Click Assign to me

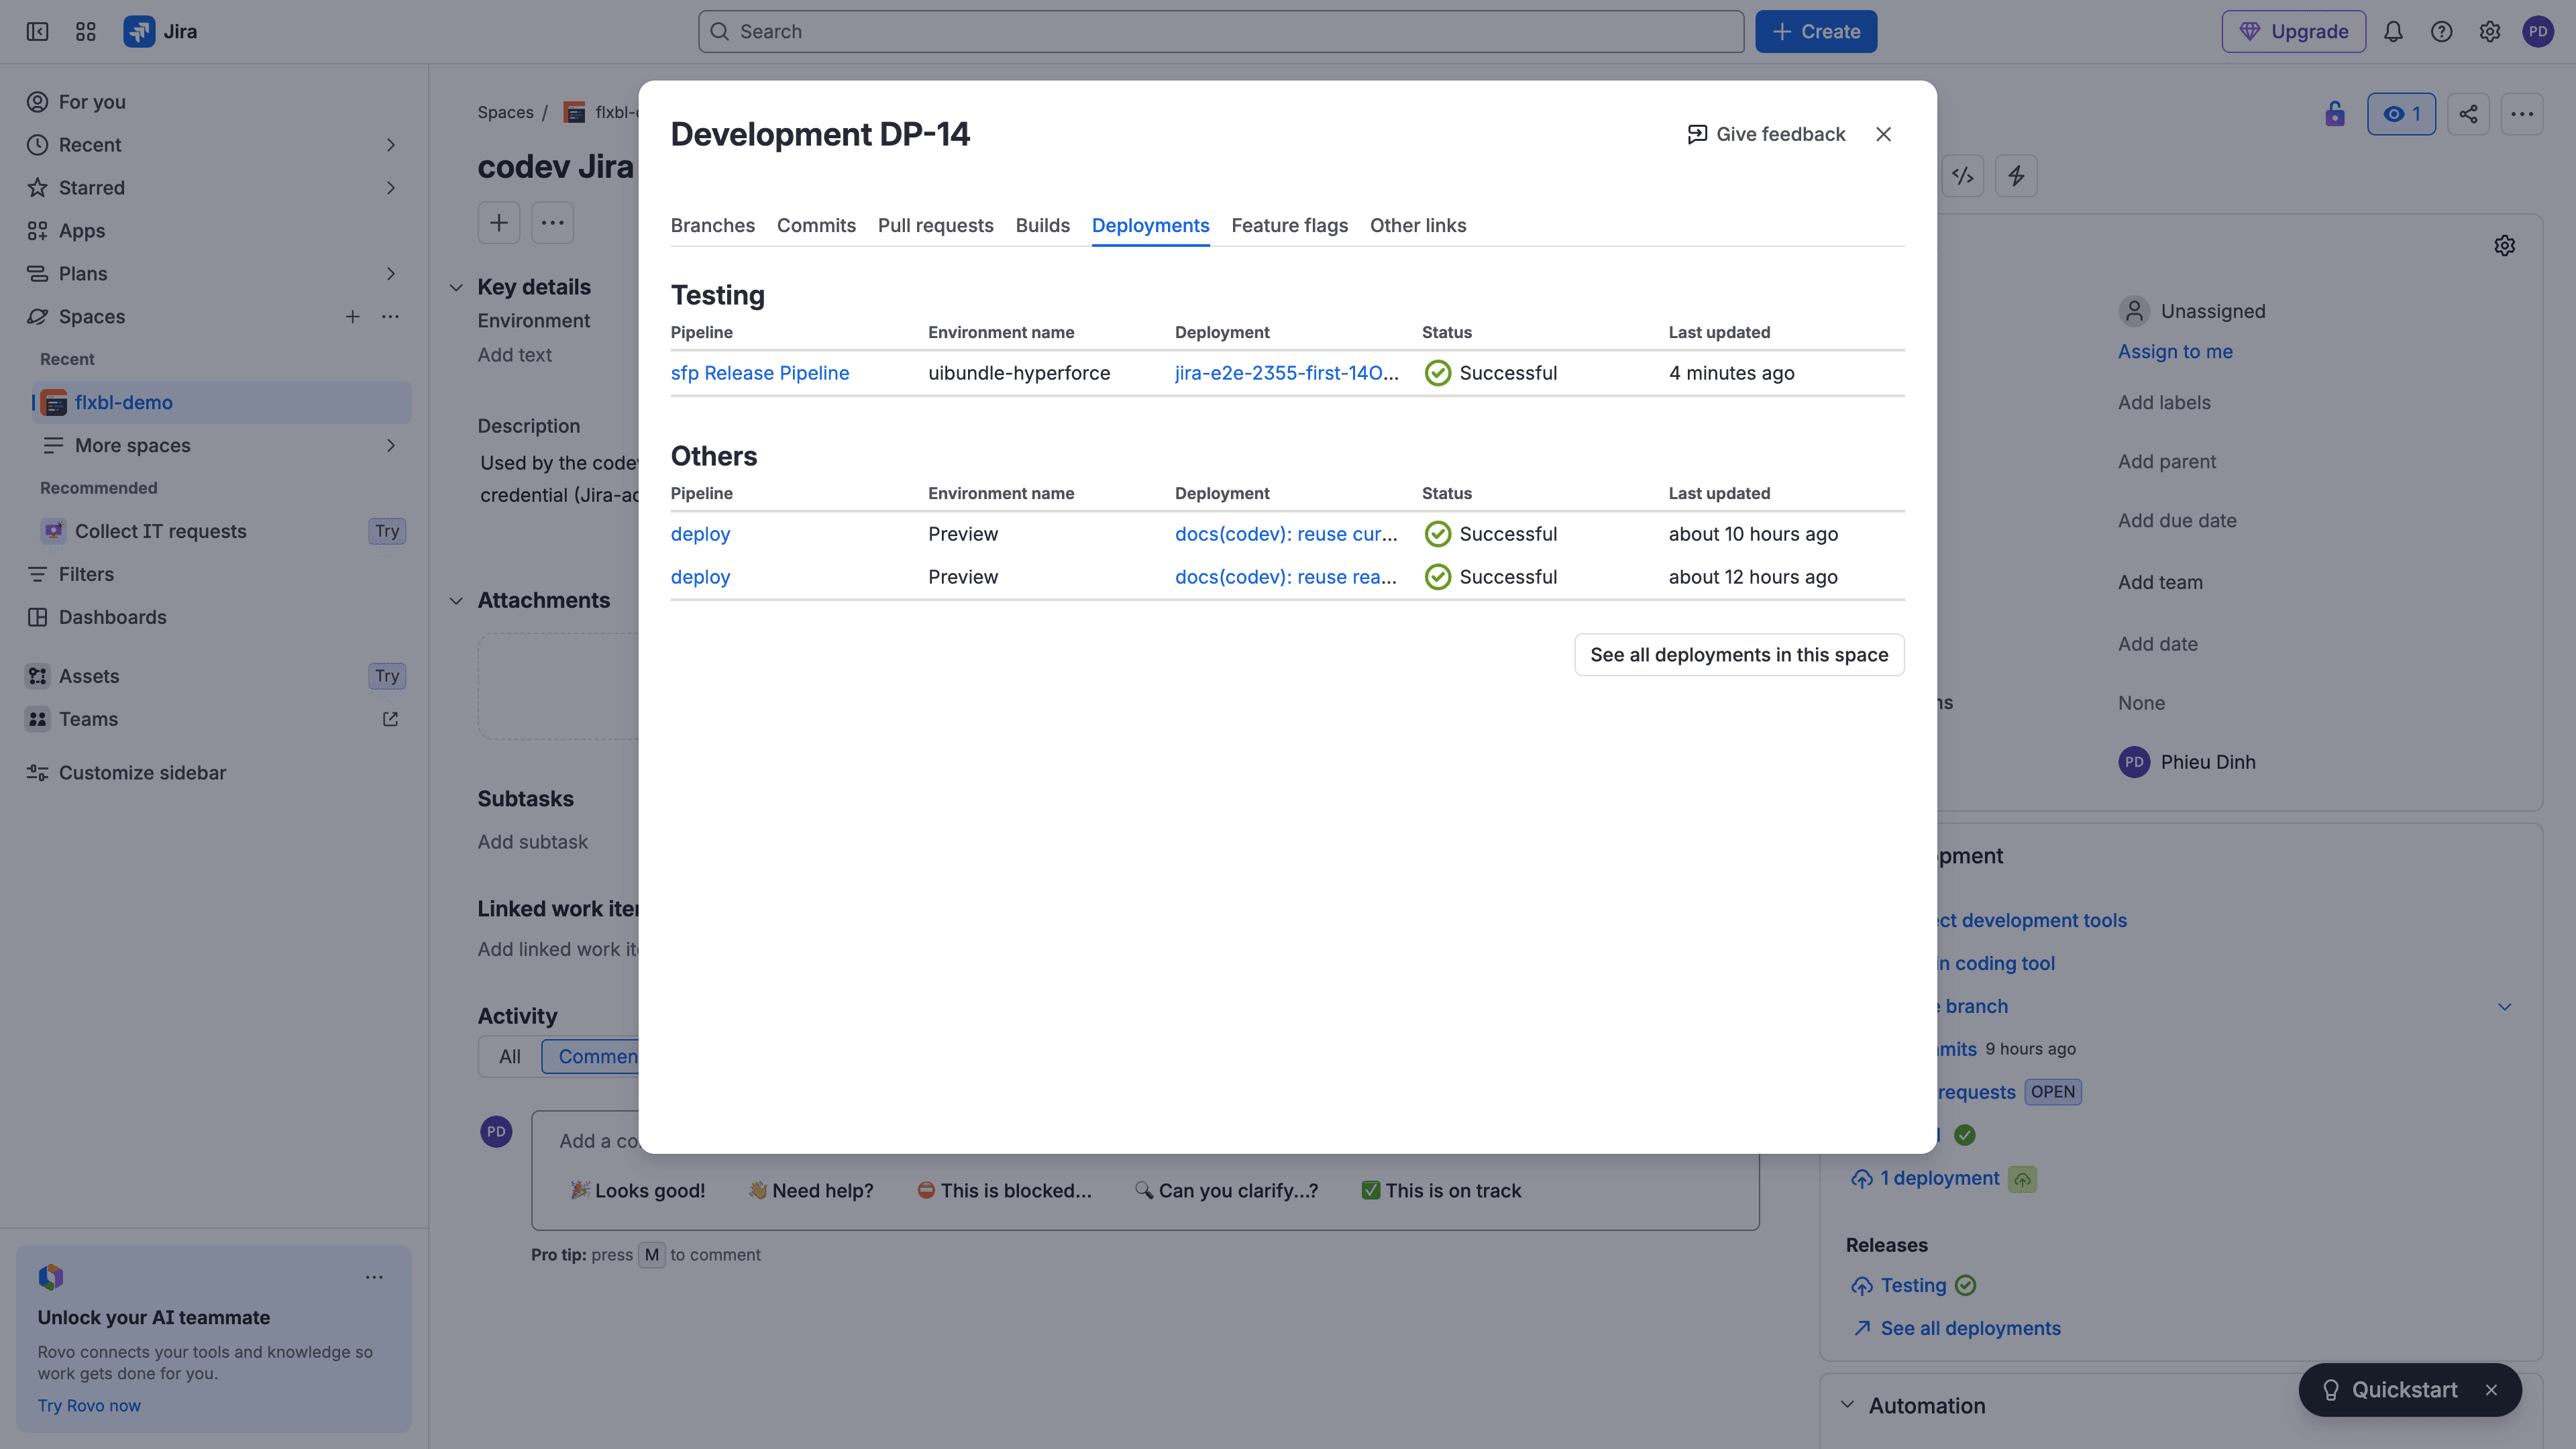[x=2175, y=352]
